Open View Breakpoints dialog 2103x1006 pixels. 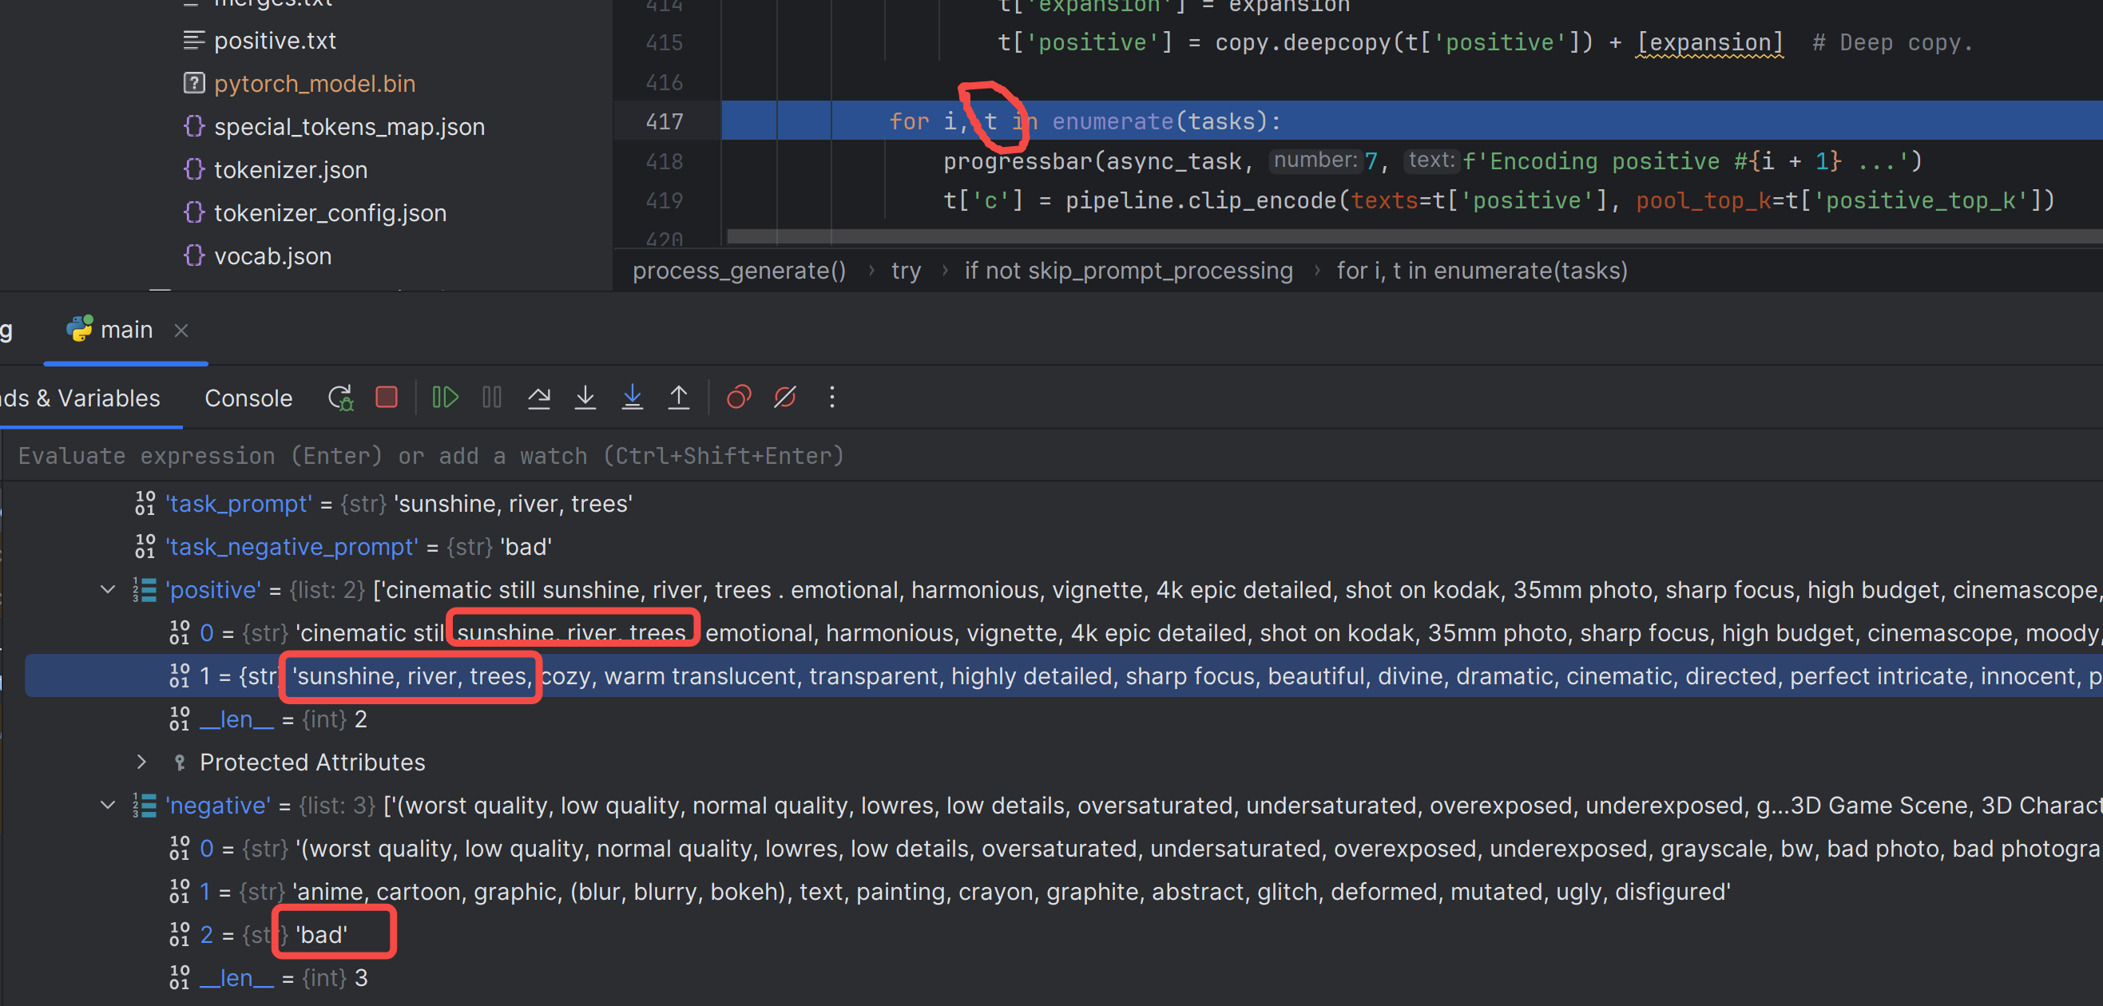pyautogui.click(x=738, y=398)
